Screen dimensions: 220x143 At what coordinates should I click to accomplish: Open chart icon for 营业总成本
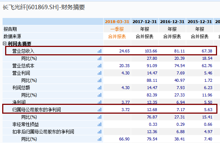pyautogui.click(x=100, y=66)
